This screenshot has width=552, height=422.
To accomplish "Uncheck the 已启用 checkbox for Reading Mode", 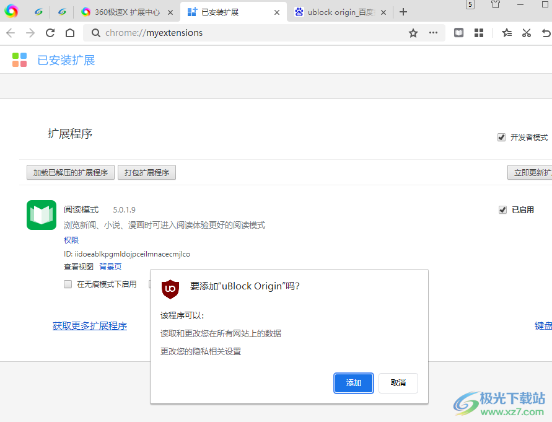I will [x=503, y=210].
